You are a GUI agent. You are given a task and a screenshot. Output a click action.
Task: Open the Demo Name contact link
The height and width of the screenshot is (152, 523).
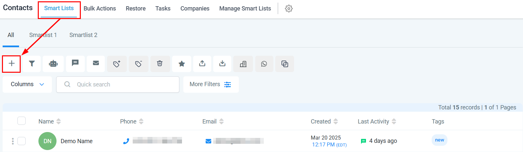point(77,141)
